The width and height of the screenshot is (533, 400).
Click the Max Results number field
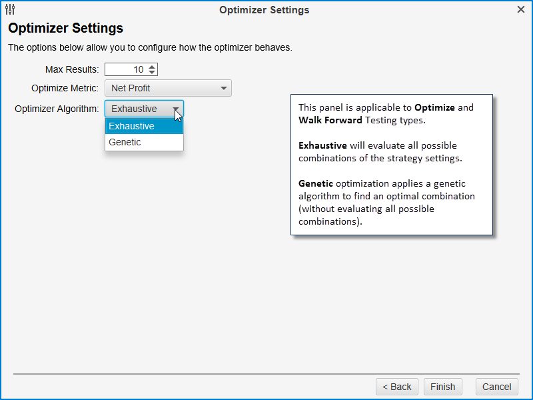tap(126, 69)
